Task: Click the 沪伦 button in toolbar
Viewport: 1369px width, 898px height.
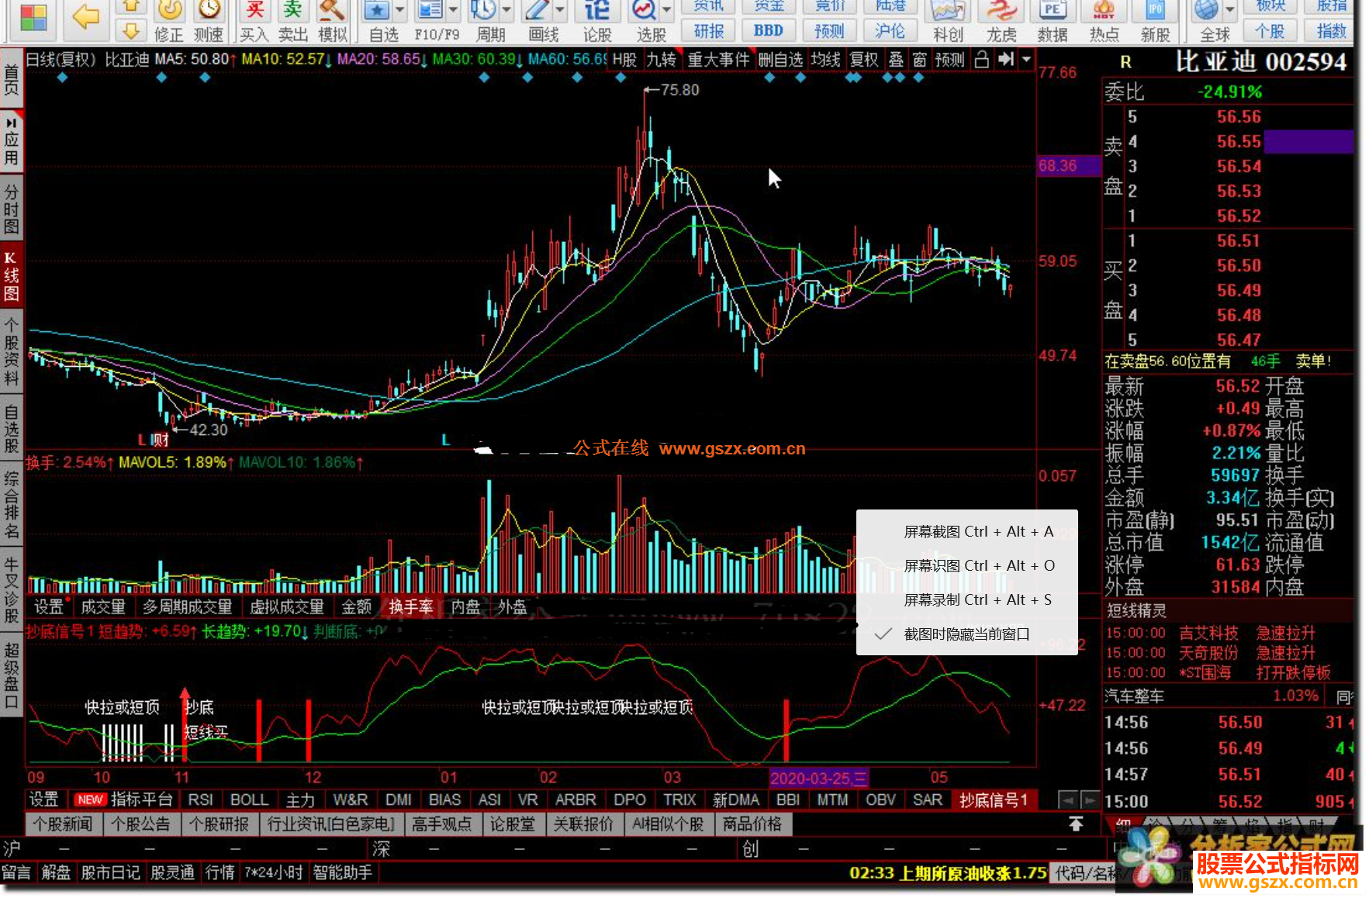Action: (x=890, y=31)
